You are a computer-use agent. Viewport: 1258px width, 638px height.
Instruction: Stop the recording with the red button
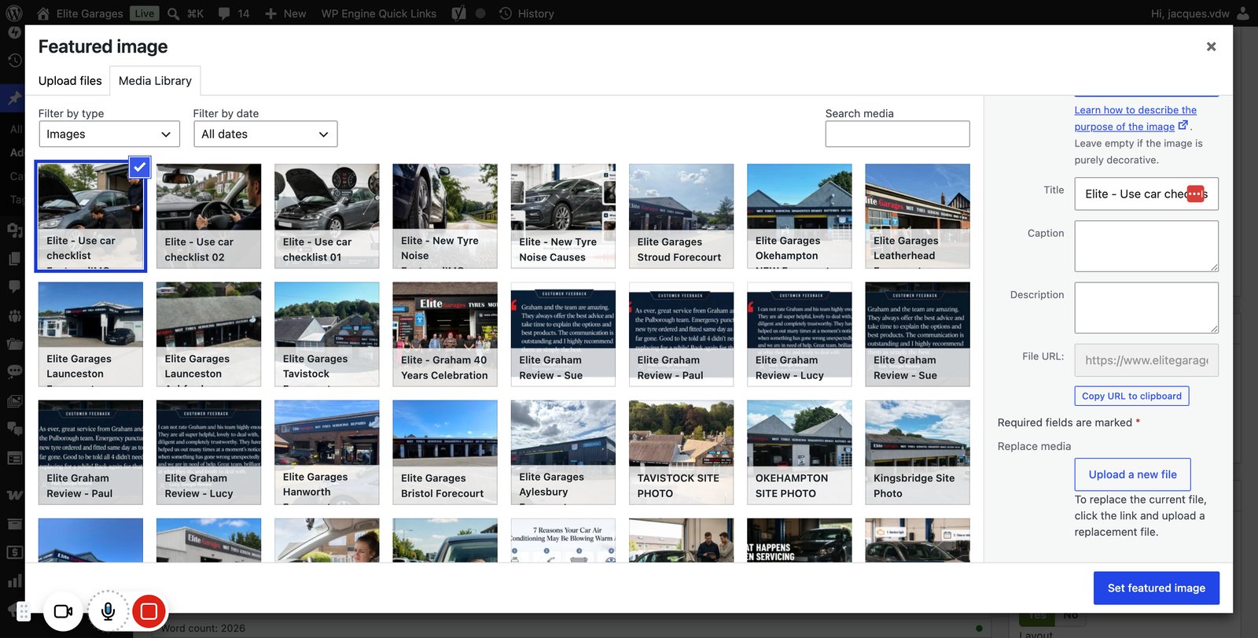tap(149, 610)
